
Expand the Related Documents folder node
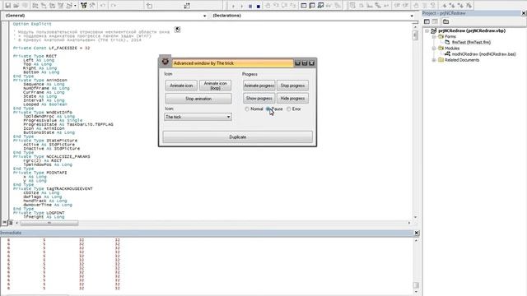point(434,60)
